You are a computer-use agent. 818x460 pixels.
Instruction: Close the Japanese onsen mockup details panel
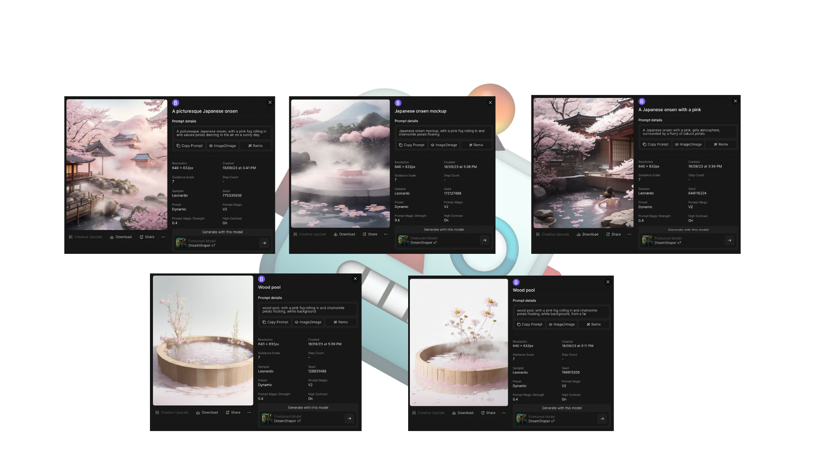[490, 103]
